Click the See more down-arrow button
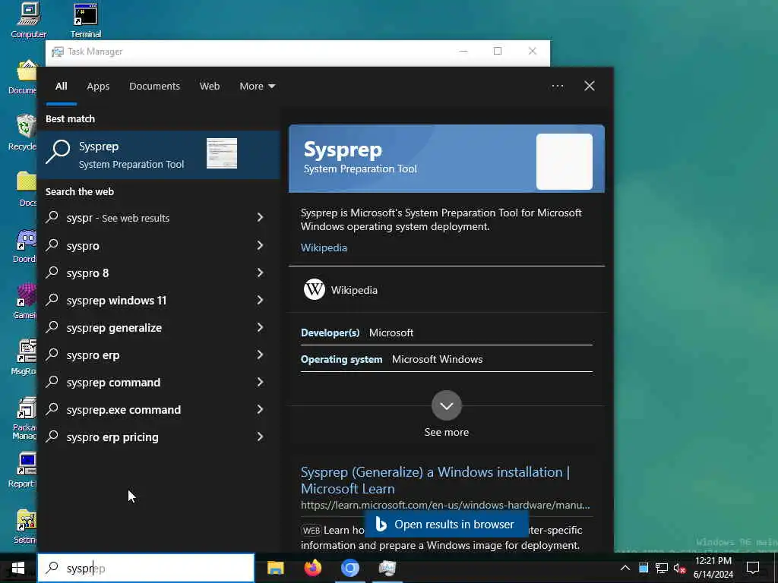This screenshot has height=583, width=778. pos(447,405)
